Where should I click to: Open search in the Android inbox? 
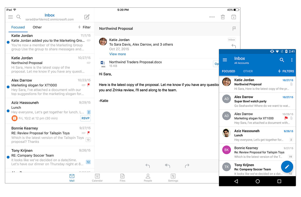[282, 60]
